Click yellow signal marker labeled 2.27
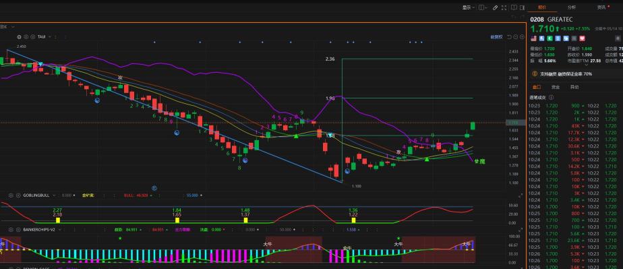Image resolution: width=623 pixels, height=269 pixels. pyautogui.click(x=58, y=220)
